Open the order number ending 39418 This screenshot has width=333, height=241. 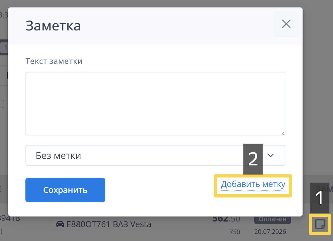10,218
